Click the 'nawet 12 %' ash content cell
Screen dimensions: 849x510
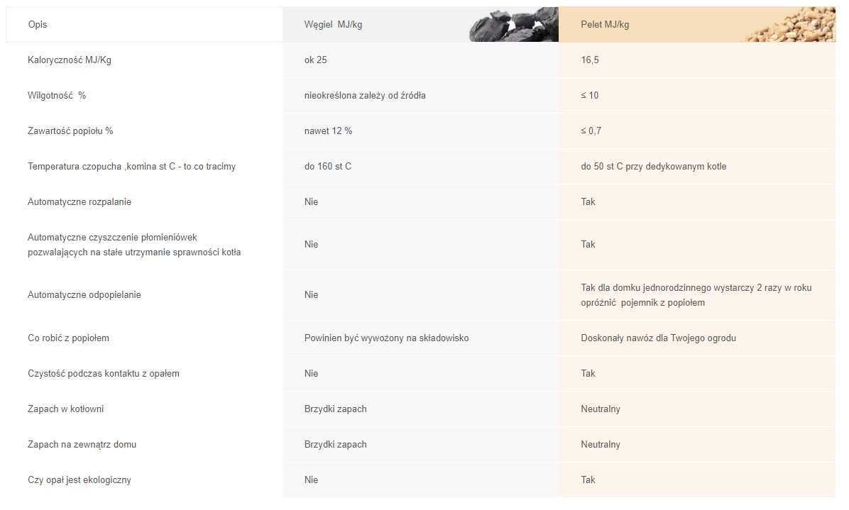point(328,131)
